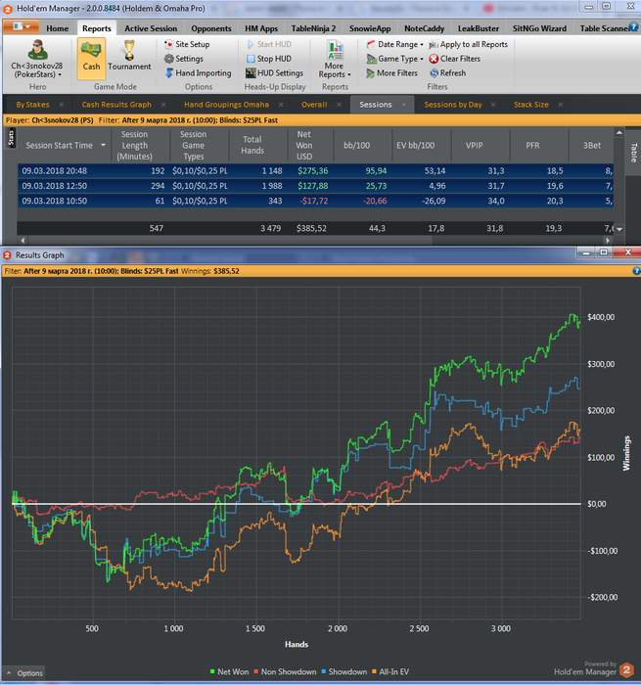Refresh the report data
This screenshot has width=641, height=685.
(448, 73)
